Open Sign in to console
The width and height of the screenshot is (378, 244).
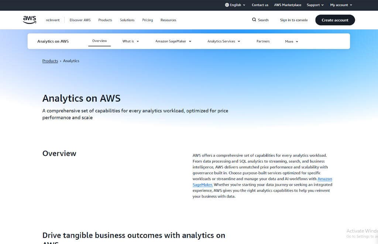coord(293,20)
